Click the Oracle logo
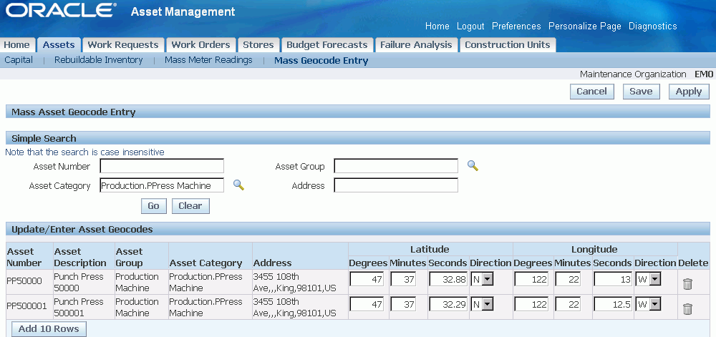Viewport: 716px width, 337px height. [x=61, y=11]
